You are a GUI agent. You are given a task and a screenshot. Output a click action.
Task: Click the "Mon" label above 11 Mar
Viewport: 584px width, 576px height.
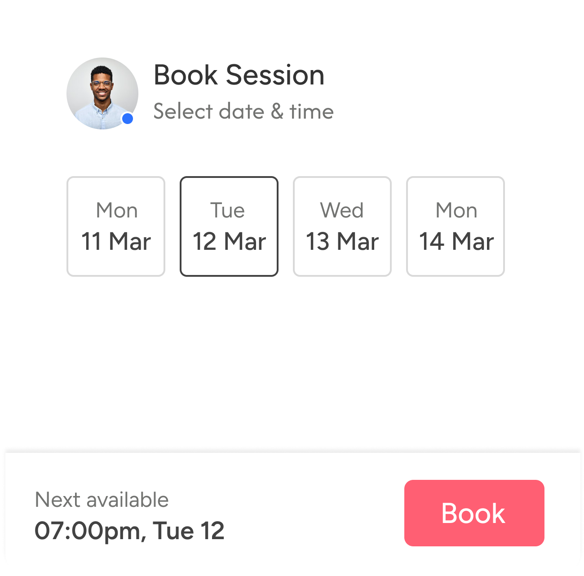pyautogui.click(x=117, y=210)
